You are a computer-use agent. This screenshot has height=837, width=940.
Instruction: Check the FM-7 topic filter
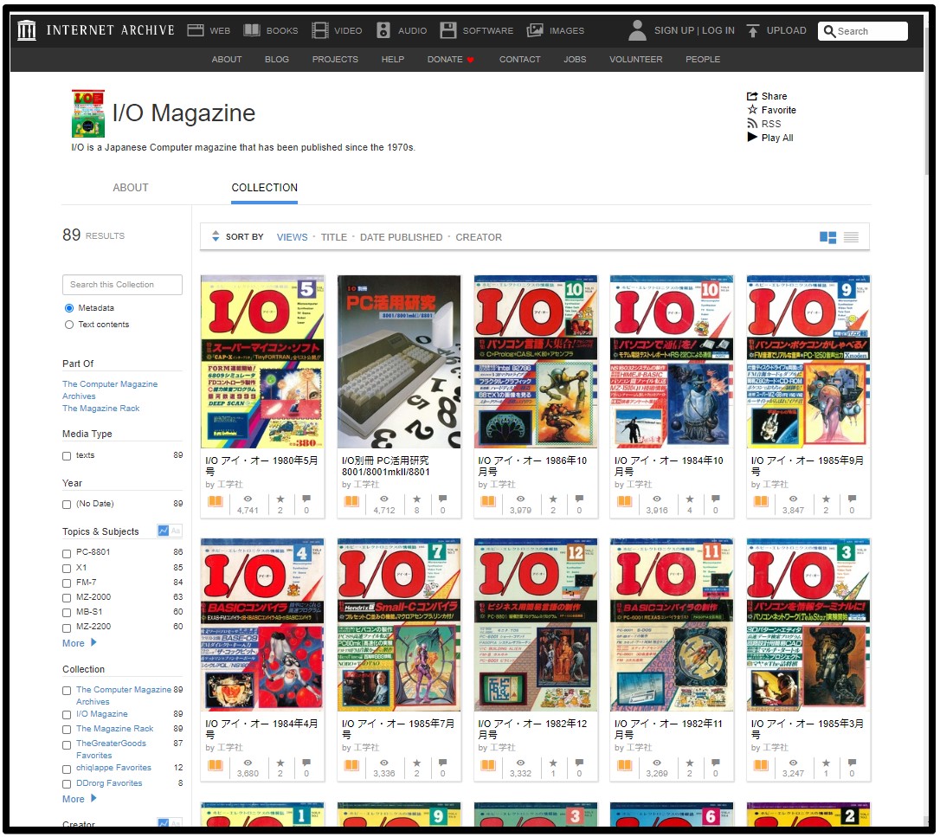(67, 583)
